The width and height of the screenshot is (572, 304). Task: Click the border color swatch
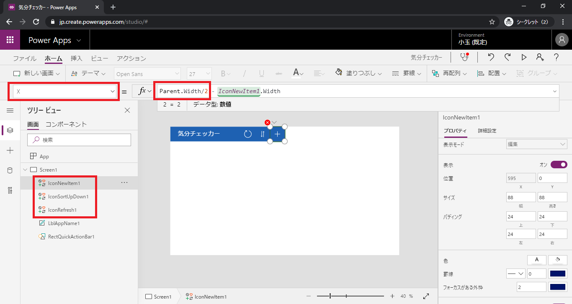[x=558, y=274]
